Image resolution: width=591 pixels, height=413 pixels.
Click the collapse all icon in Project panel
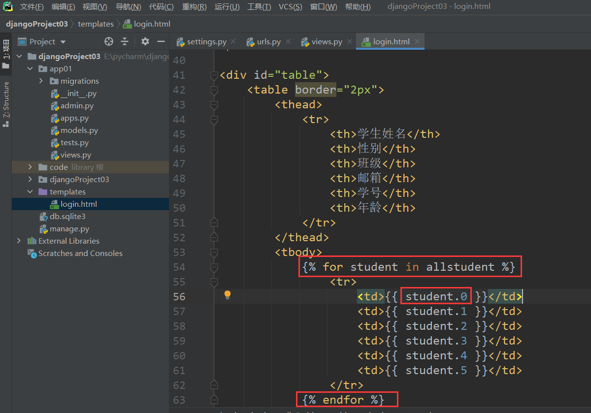[x=125, y=42]
